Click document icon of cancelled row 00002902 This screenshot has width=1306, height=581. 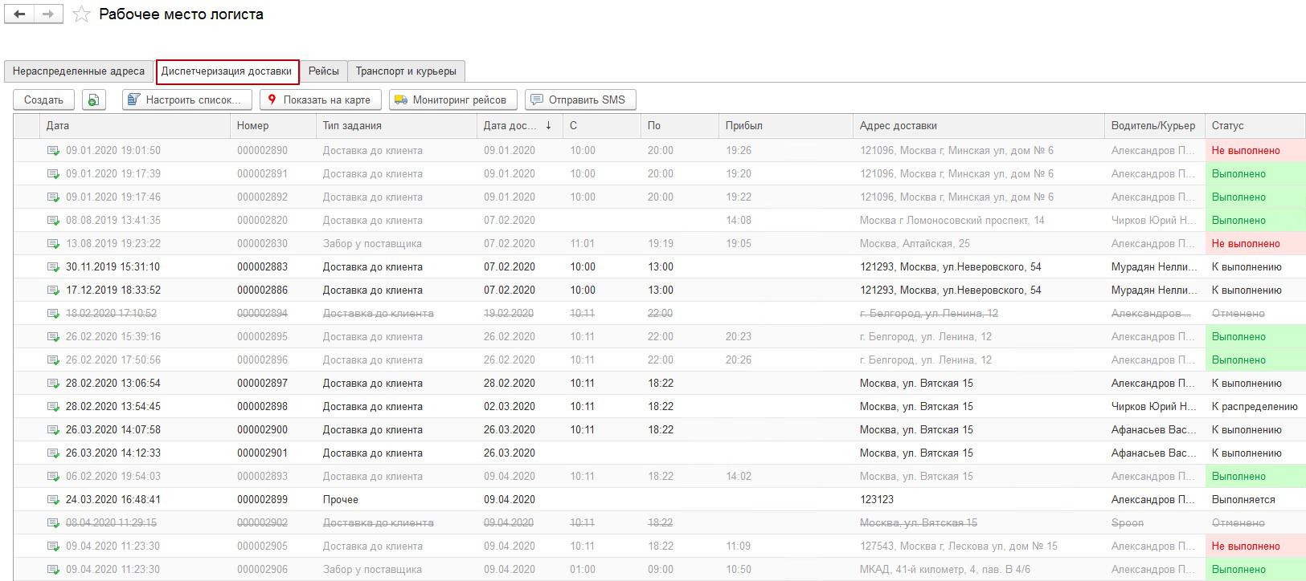click(x=53, y=523)
